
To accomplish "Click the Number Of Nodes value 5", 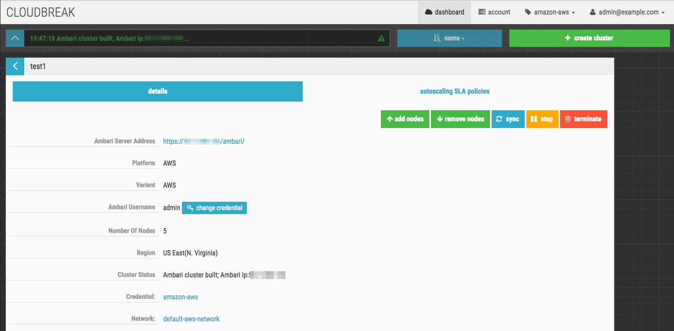I will coord(165,231).
